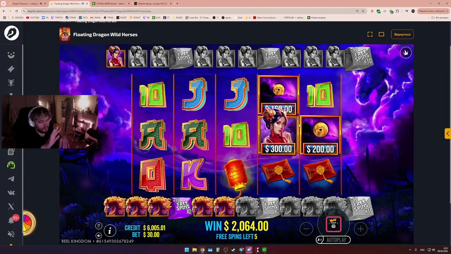Open the MUSIC bookmark
Viewport: 451px width, 254px height.
(x=177, y=18)
